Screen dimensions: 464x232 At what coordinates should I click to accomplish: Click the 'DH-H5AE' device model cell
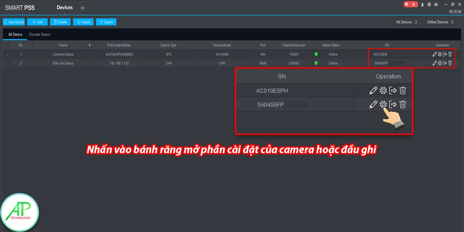tap(222, 54)
